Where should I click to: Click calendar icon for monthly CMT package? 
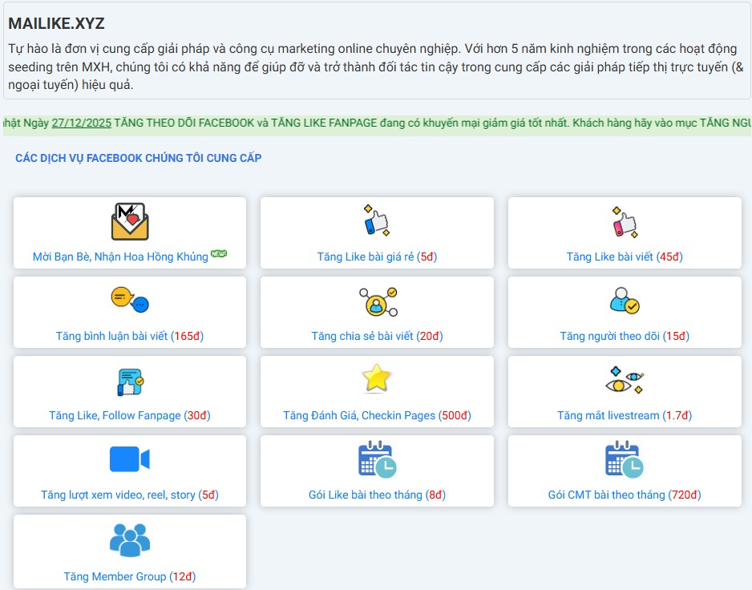point(625,459)
